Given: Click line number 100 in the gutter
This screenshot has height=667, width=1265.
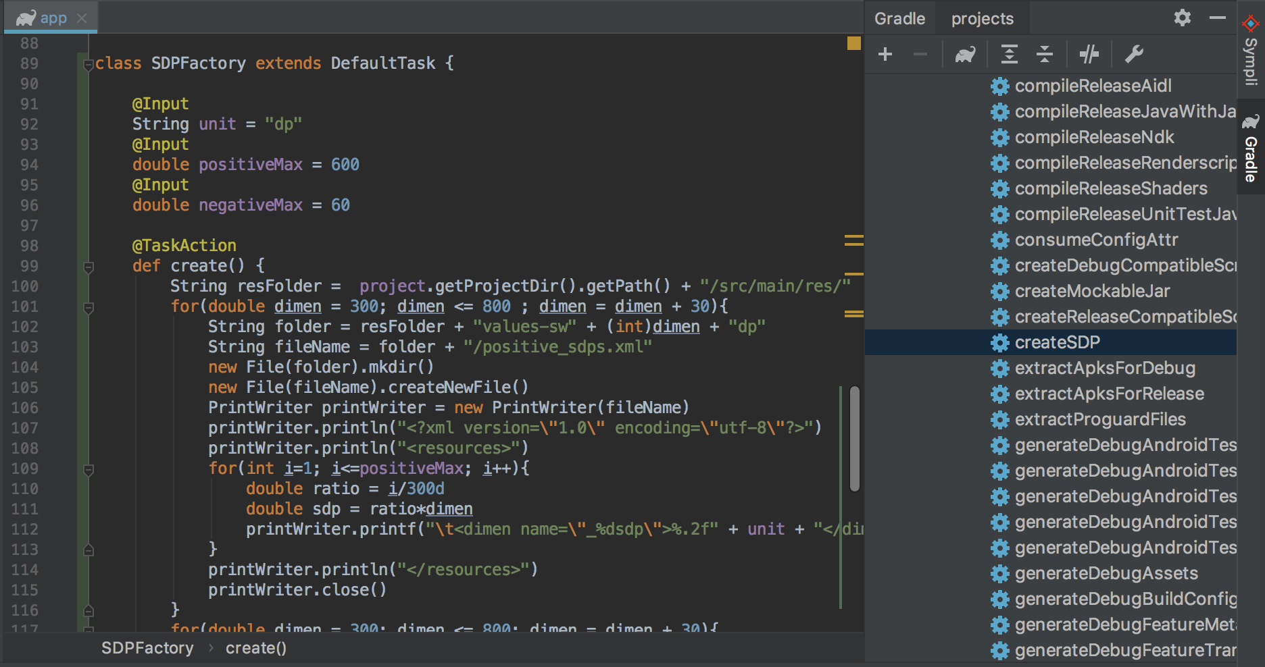Looking at the screenshot, I should tap(25, 286).
